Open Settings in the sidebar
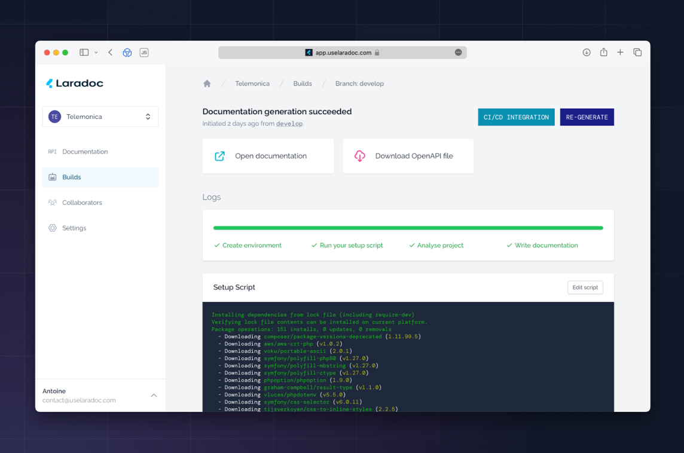 pyautogui.click(x=100, y=228)
